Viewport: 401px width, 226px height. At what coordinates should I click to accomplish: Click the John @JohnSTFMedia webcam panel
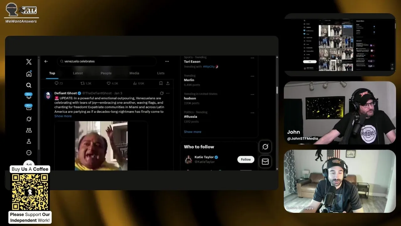[340, 113]
